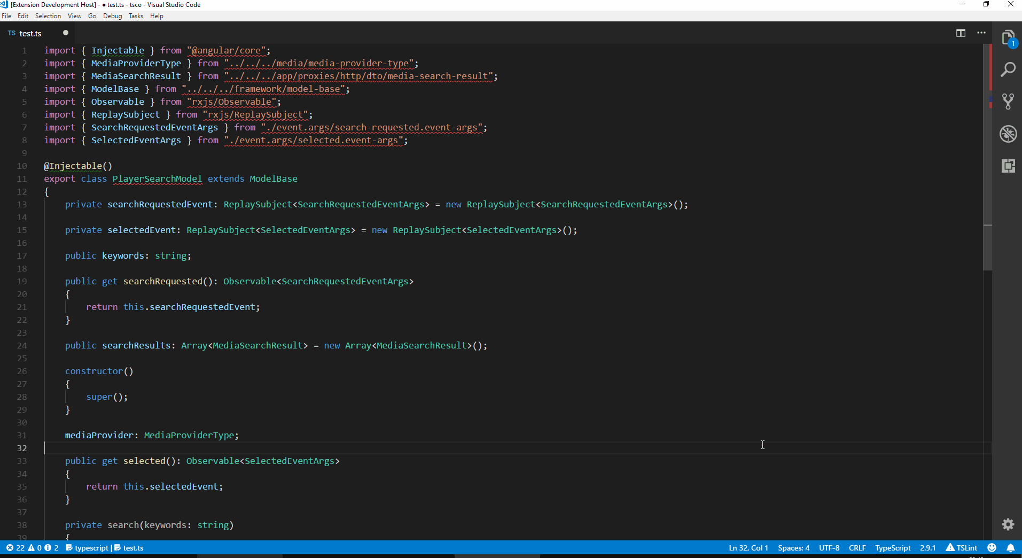Click the "rxjs/Observable" import string
The height and width of the screenshot is (558, 1022).
(232, 102)
